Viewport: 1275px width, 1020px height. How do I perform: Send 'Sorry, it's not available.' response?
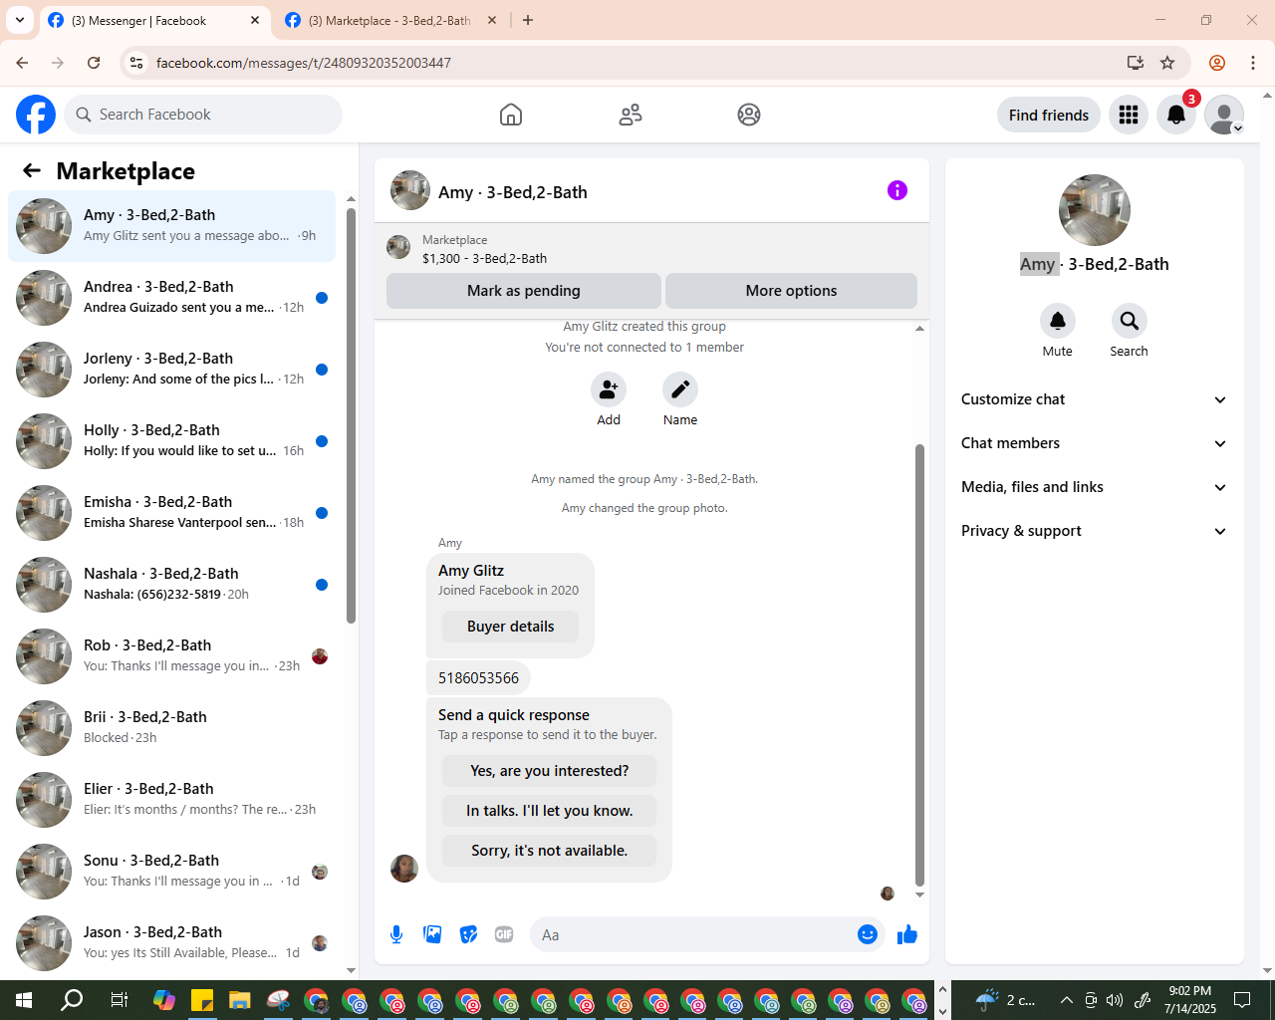(550, 851)
